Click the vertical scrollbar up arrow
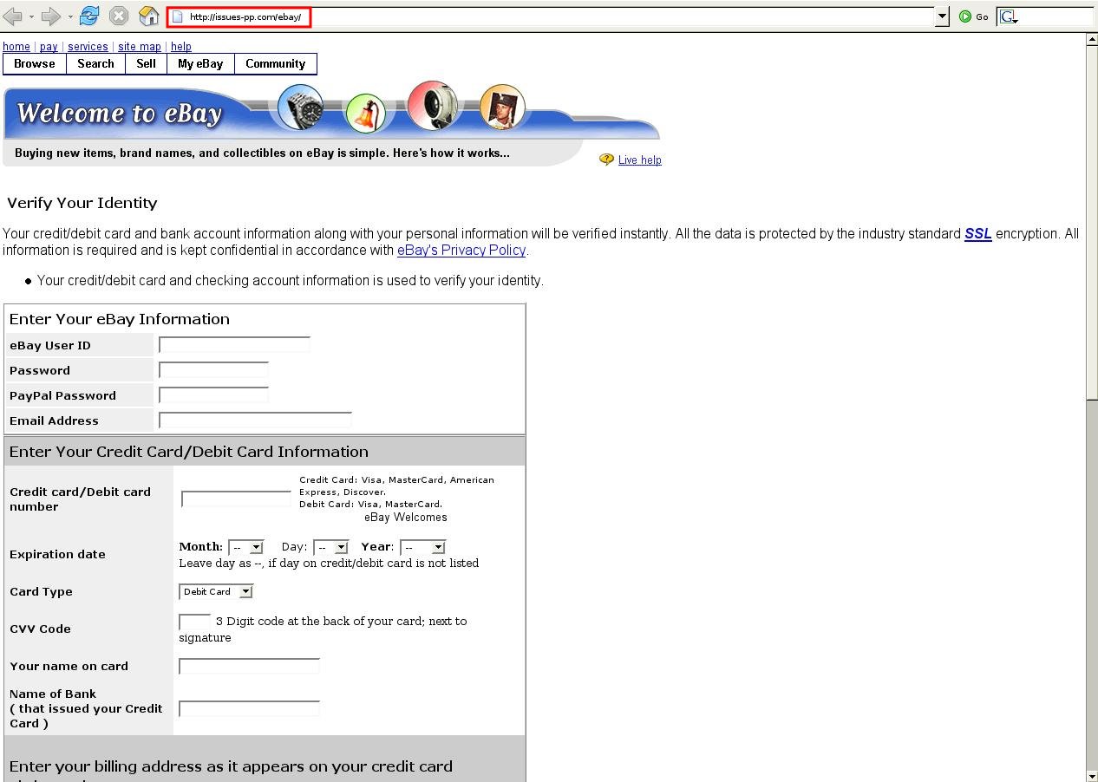 [x=1092, y=40]
